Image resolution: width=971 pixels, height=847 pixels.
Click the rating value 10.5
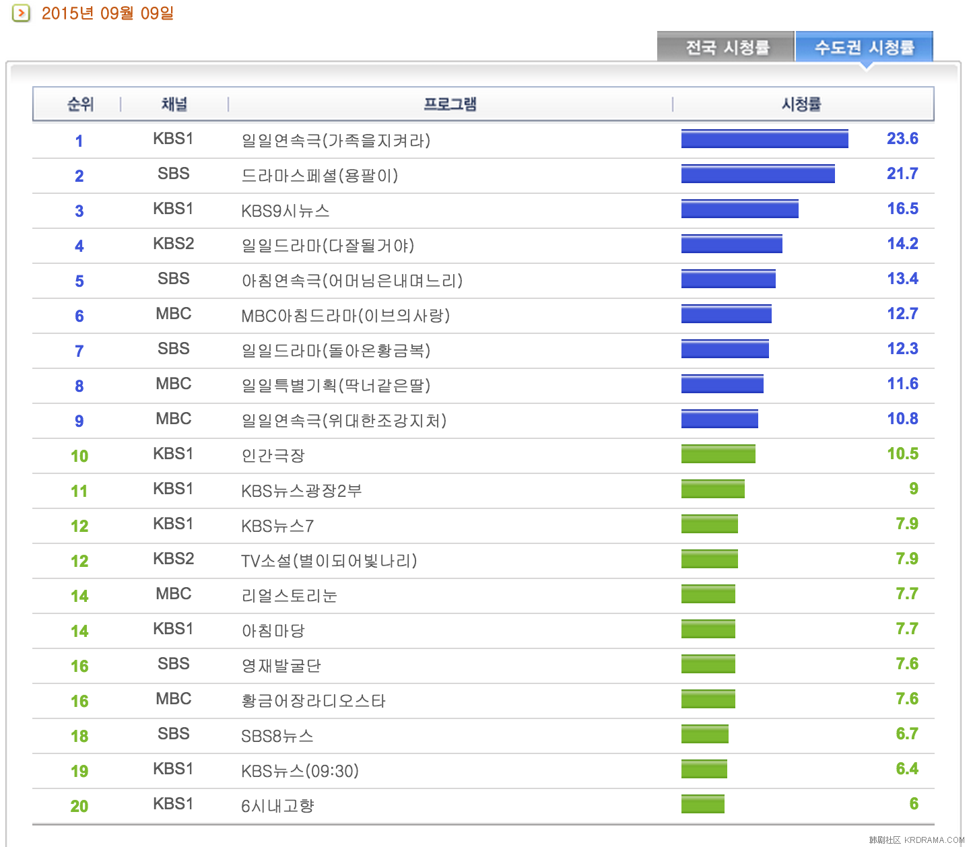click(902, 454)
